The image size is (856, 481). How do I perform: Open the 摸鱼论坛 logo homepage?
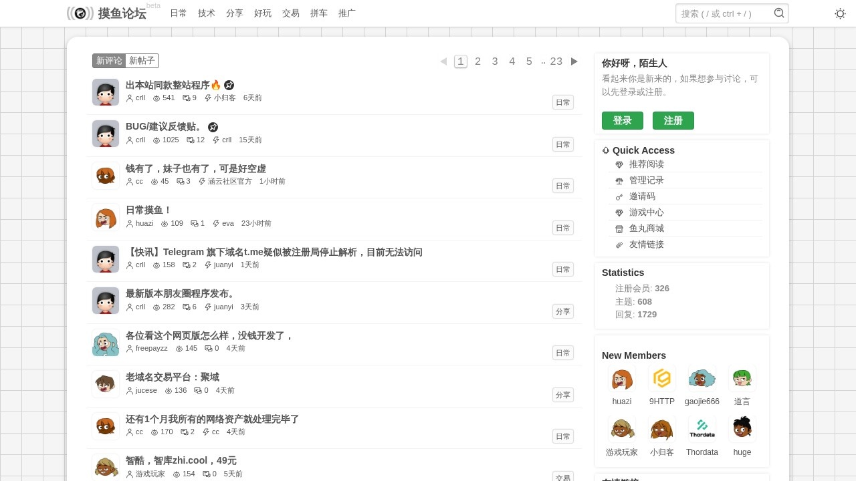coord(107,13)
